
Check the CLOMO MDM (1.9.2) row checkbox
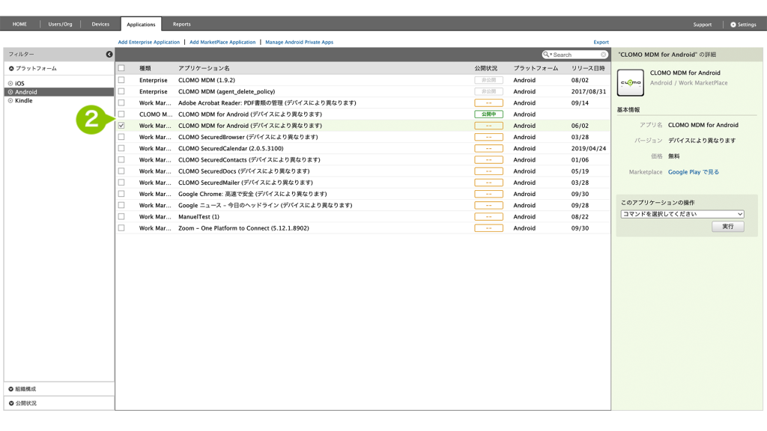(x=121, y=79)
